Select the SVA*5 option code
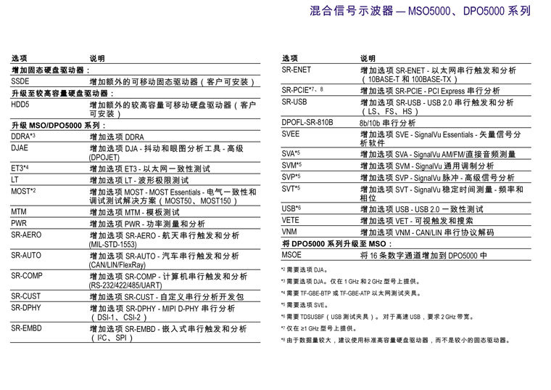Viewport: 551px width, 390px height. [291, 153]
